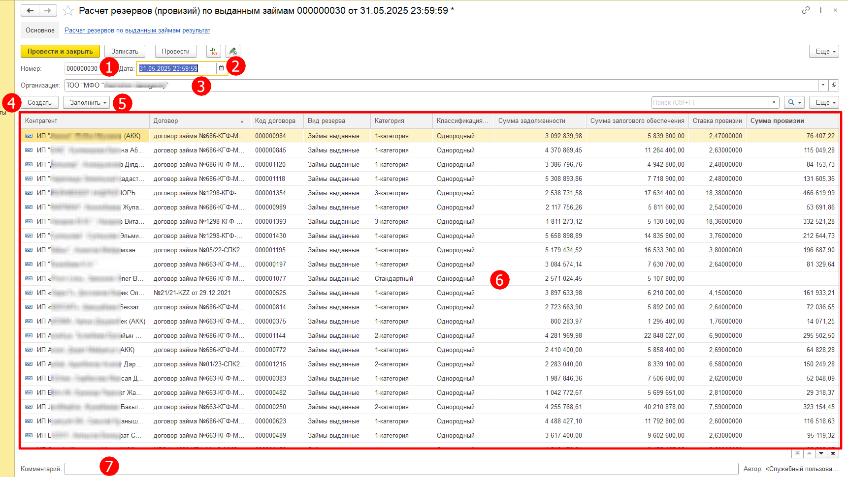Select the Стандартный category cell
Image resolution: width=848 pixels, height=477 pixels.
point(401,278)
